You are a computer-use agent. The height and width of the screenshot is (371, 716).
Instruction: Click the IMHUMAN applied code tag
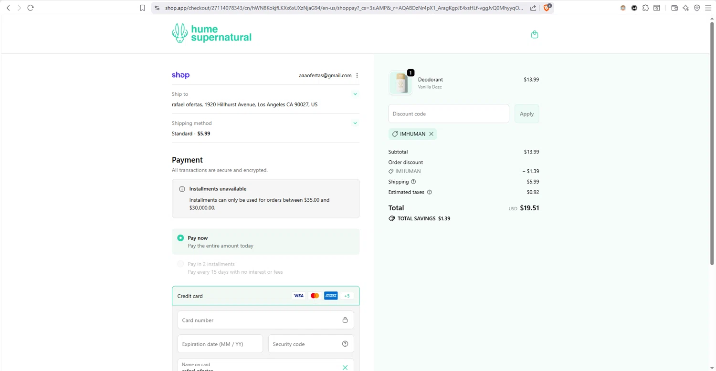point(412,134)
